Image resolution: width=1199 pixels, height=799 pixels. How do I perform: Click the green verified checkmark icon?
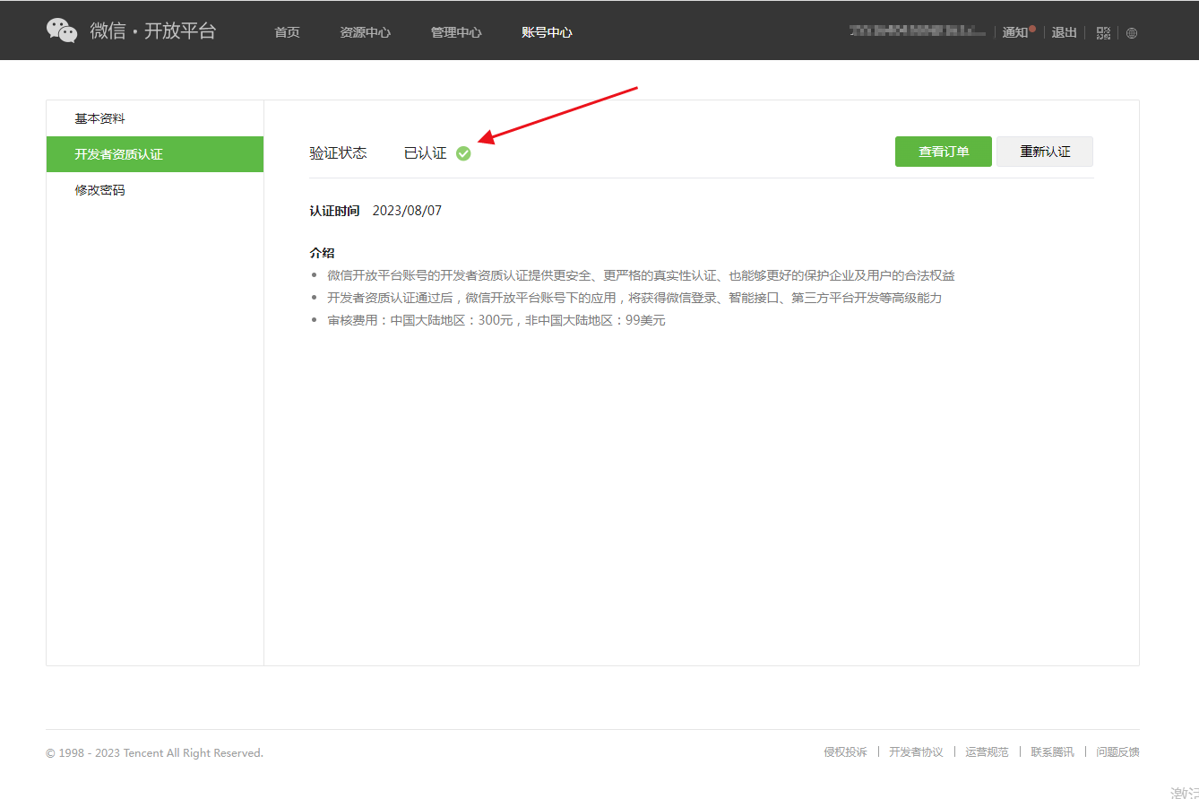pyautogui.click(x=463, y=153)
